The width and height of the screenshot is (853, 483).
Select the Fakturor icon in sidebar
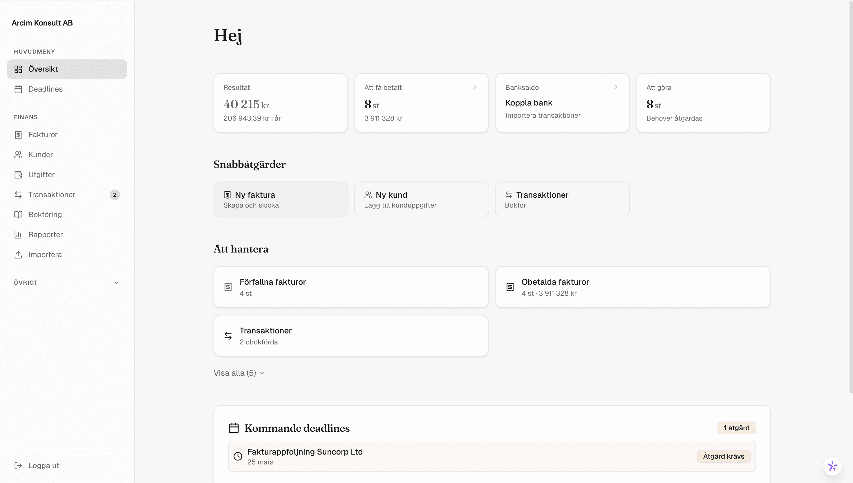[18, 135]
